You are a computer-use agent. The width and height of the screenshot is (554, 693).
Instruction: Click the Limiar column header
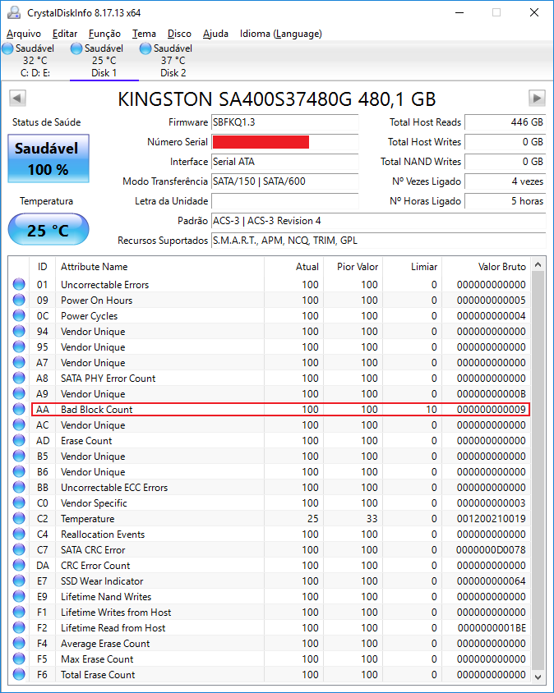tap(413, 267)
